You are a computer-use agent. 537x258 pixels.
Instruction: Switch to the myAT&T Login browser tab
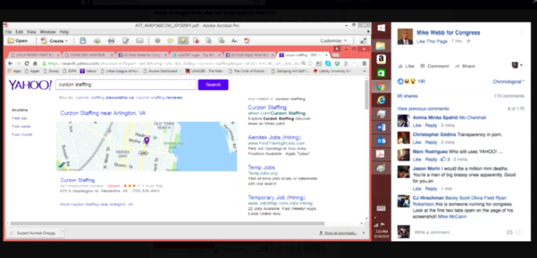196,55
